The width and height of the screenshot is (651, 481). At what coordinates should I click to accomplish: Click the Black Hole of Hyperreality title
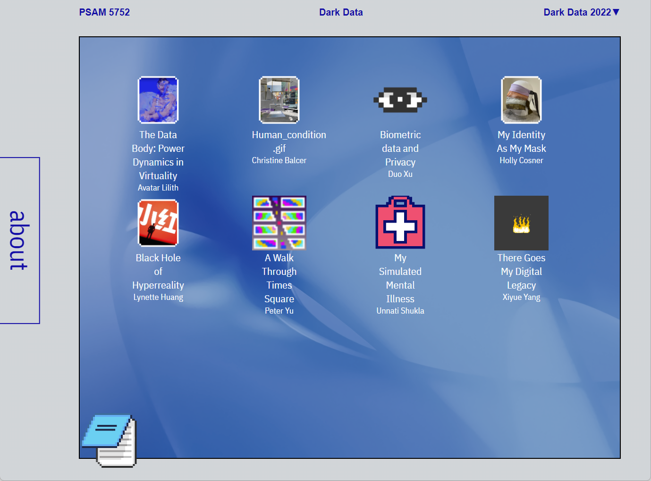[x=158, y=272]
